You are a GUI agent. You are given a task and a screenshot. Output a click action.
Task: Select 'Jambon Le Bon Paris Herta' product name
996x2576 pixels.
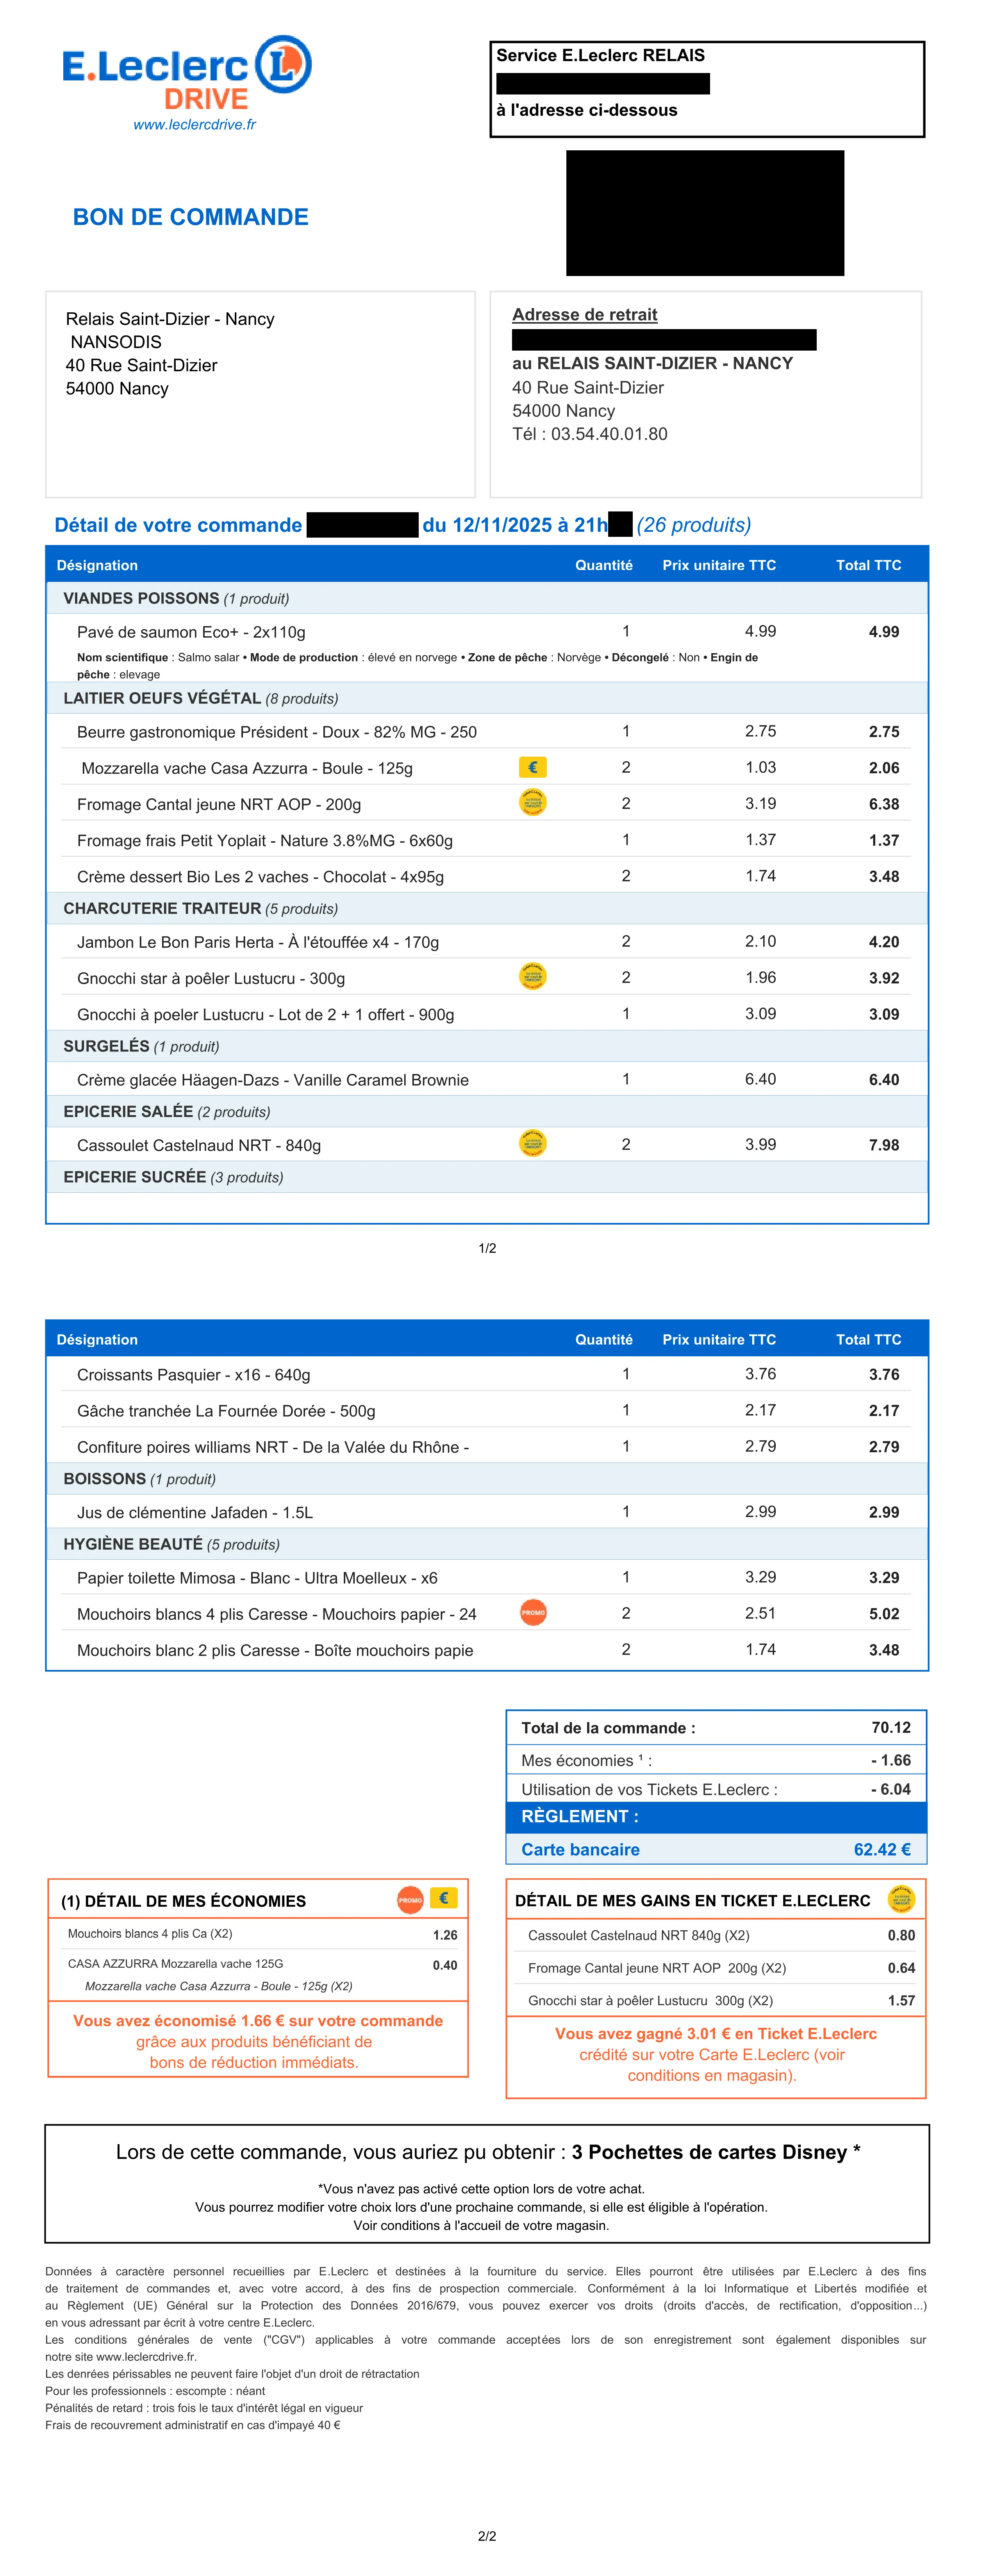click(258, 942)
